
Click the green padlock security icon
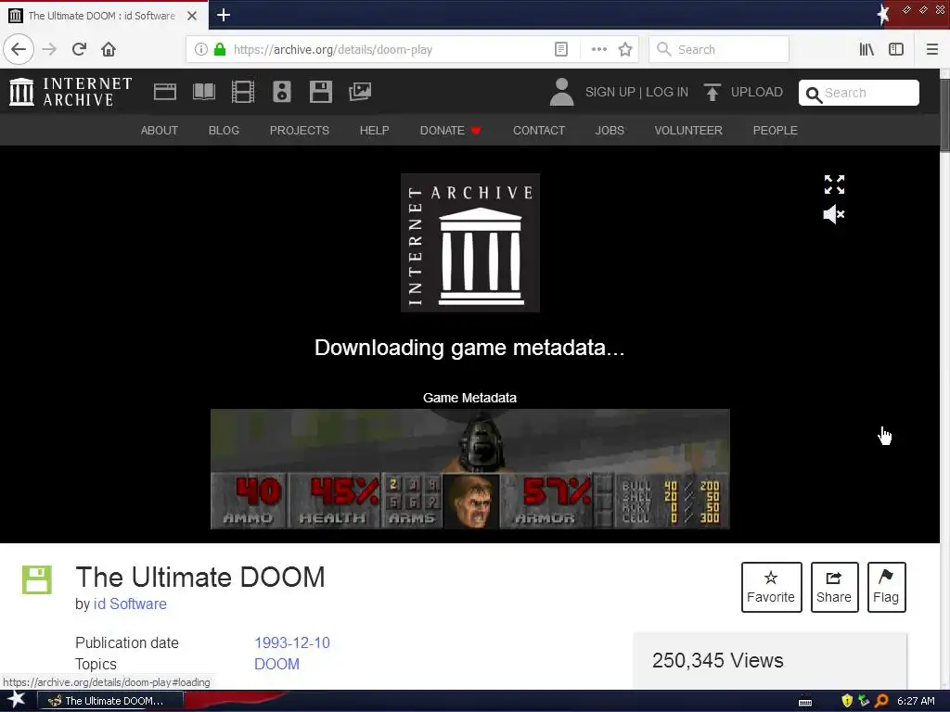pyautogui.click(x=220, y=49)
